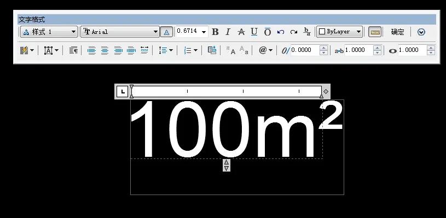Viewport: 446px width, 218px height.
Task: Toggle underline formatting
Action: (254, 32)
